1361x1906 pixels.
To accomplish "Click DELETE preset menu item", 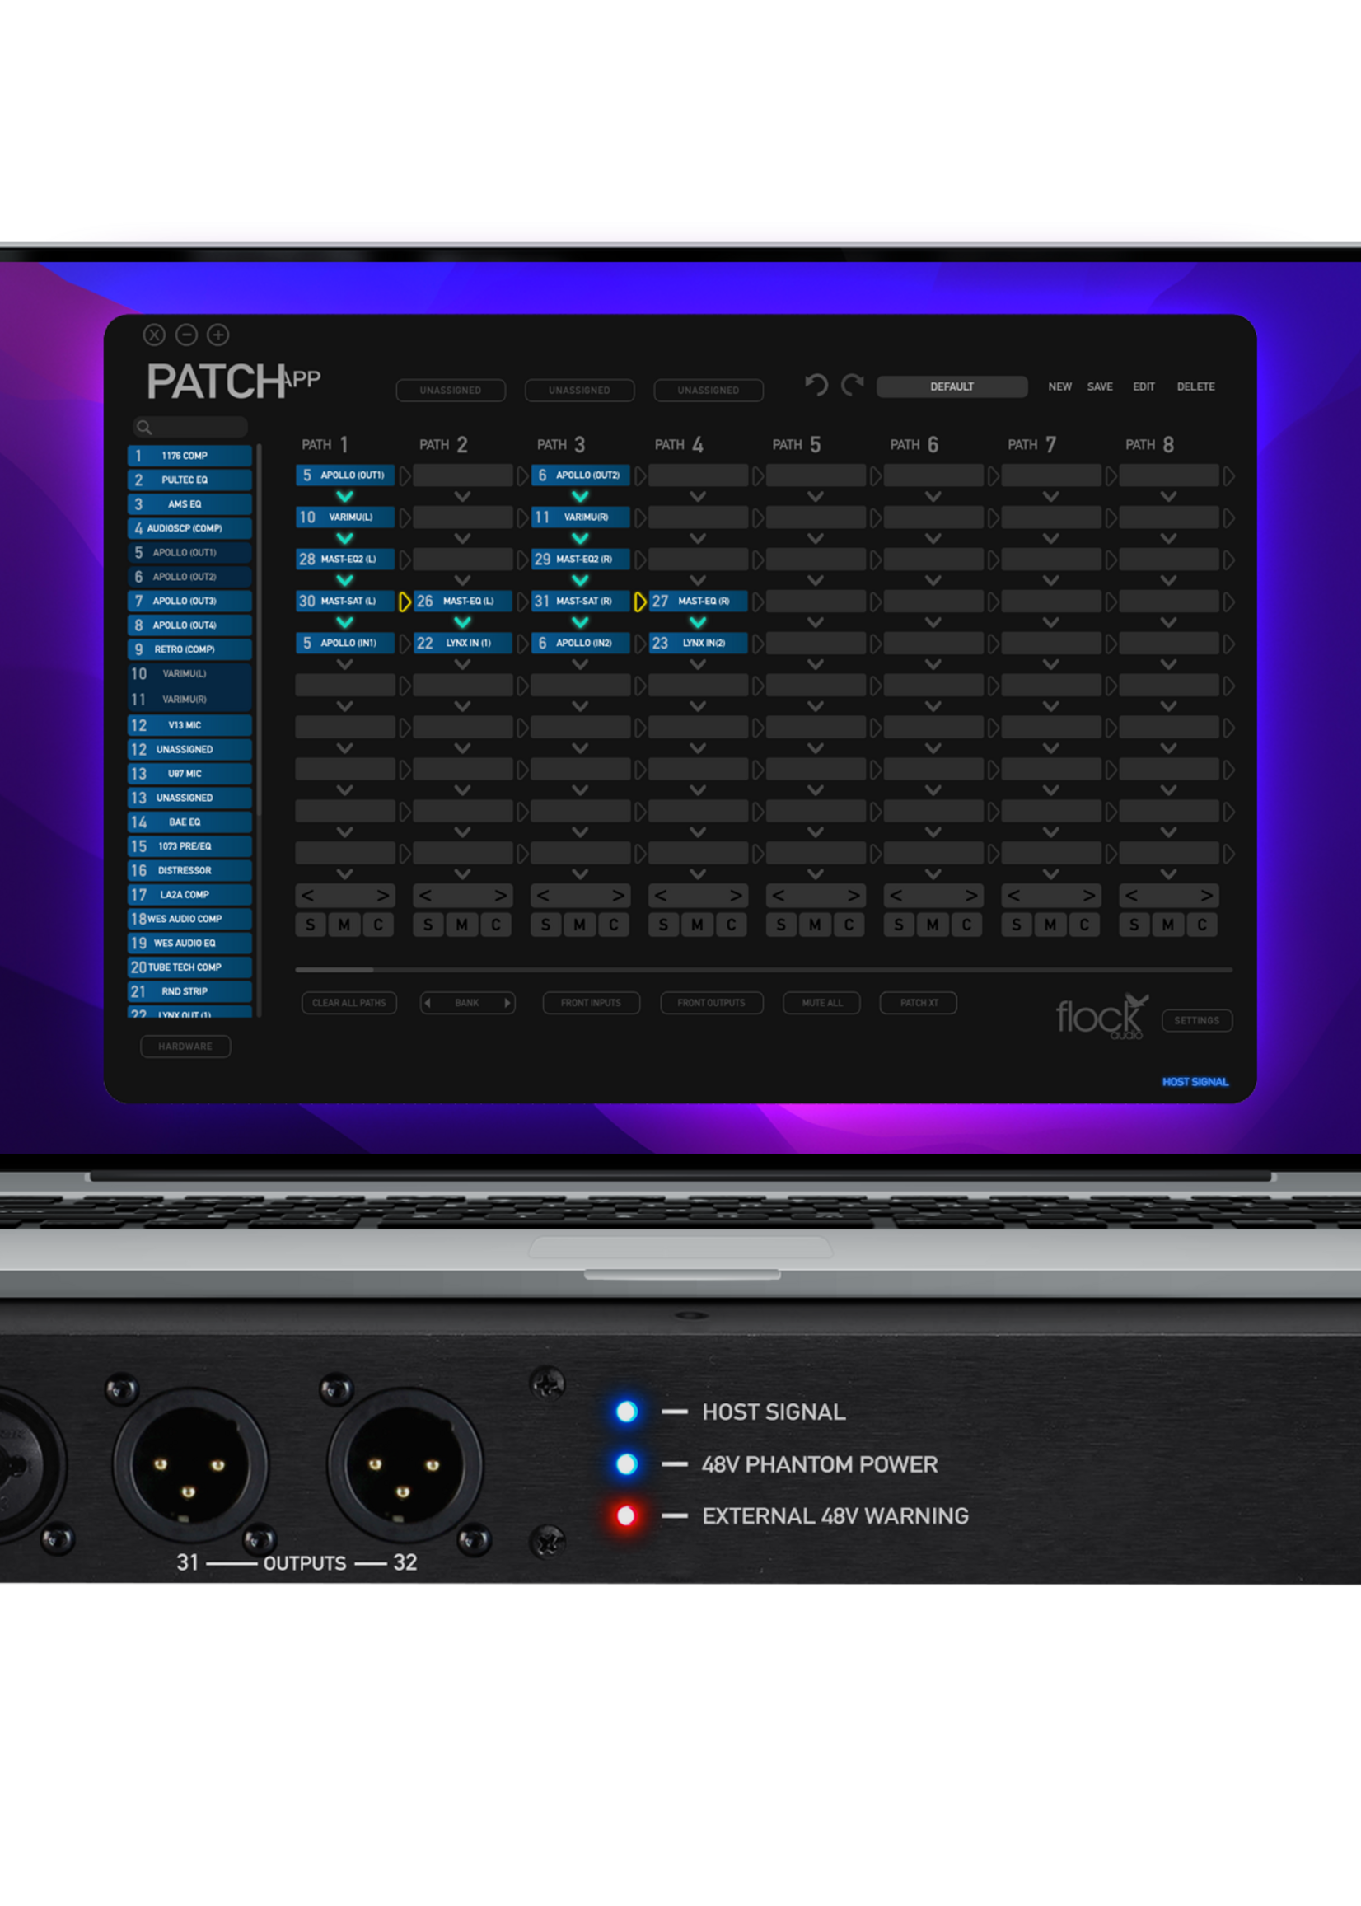I will (x=1195, y=386).
